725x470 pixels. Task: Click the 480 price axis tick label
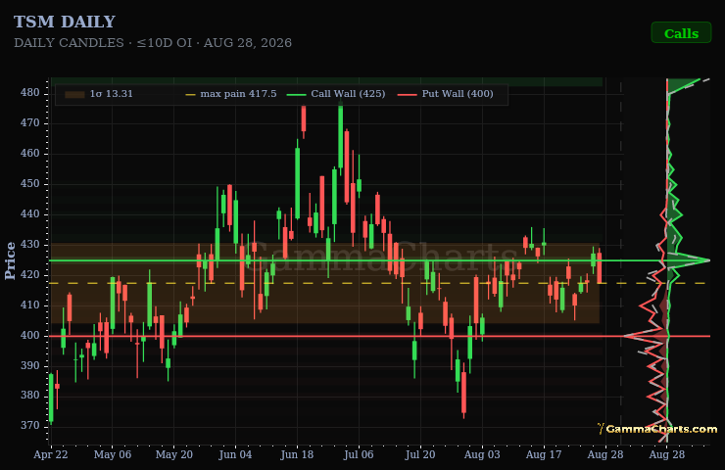(x=30, y=93)
